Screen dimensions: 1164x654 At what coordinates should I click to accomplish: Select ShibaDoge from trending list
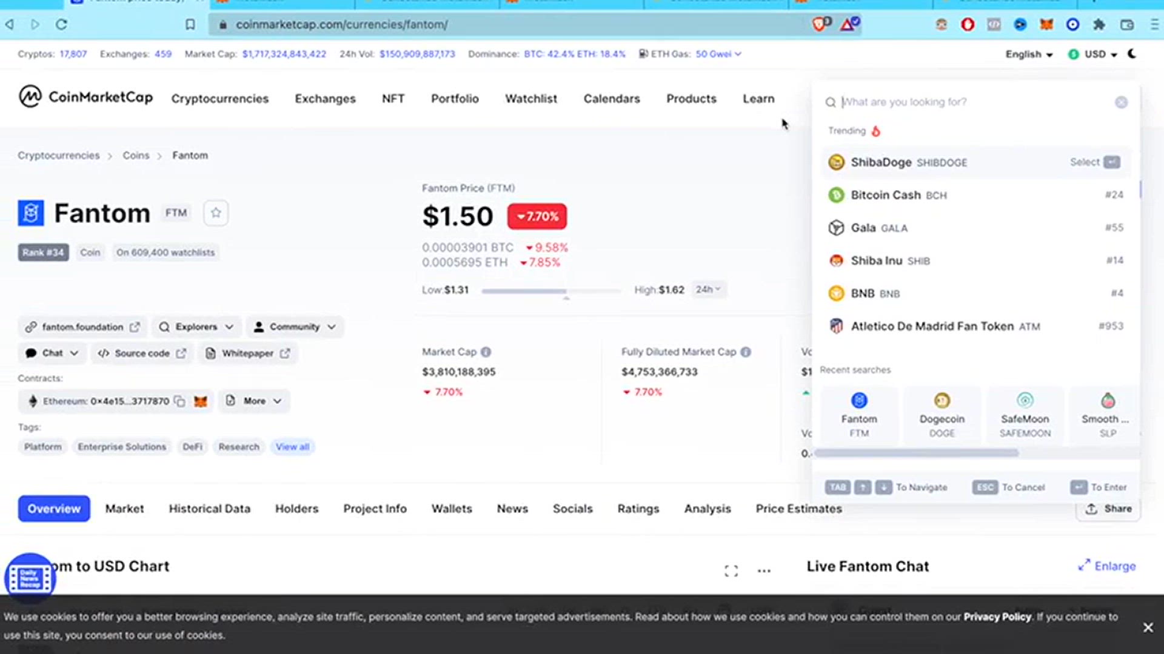click(x=976, y=162)
